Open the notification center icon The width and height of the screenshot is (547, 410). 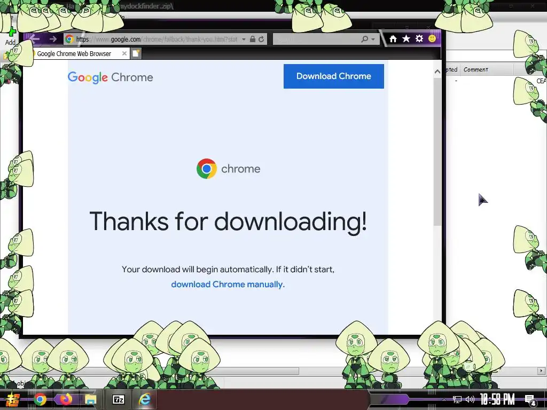pyautogui.click(x=530, y=400)
